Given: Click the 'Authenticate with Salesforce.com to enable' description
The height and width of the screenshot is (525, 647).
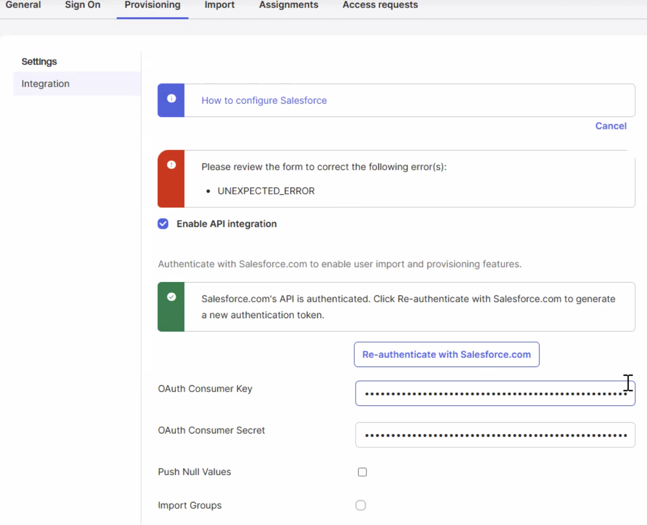Looking at the screenshot, I should 339,264.
